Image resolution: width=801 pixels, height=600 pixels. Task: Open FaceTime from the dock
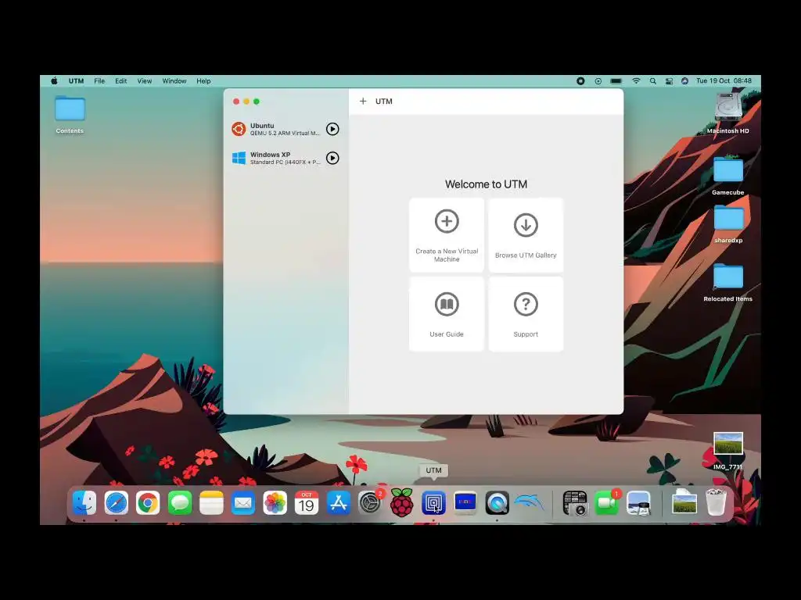(607, 503)
